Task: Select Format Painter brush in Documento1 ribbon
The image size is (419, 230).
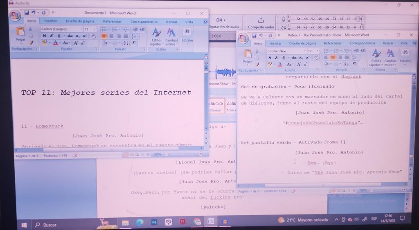Action: [x=31, y=43]
